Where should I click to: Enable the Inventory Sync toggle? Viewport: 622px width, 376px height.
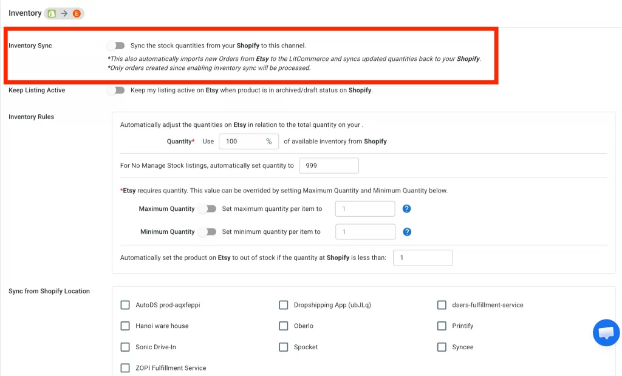[x=116, y=46]
